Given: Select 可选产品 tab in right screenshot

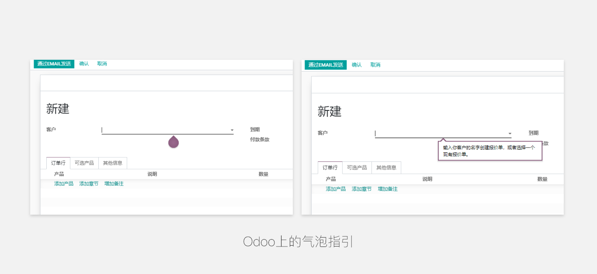Looking at the screenshot, I should click(357, 168).
